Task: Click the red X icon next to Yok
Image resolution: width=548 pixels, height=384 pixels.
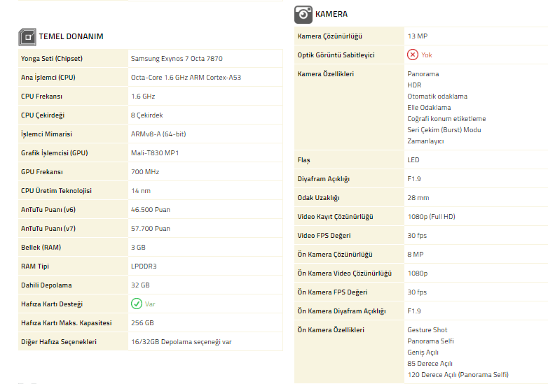Action: [x=412, y=55]
